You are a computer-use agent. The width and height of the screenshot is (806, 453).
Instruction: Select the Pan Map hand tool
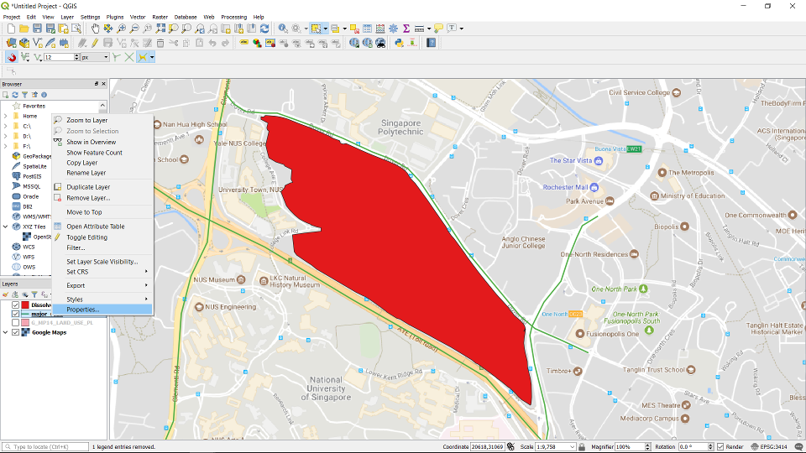[95, 29]
